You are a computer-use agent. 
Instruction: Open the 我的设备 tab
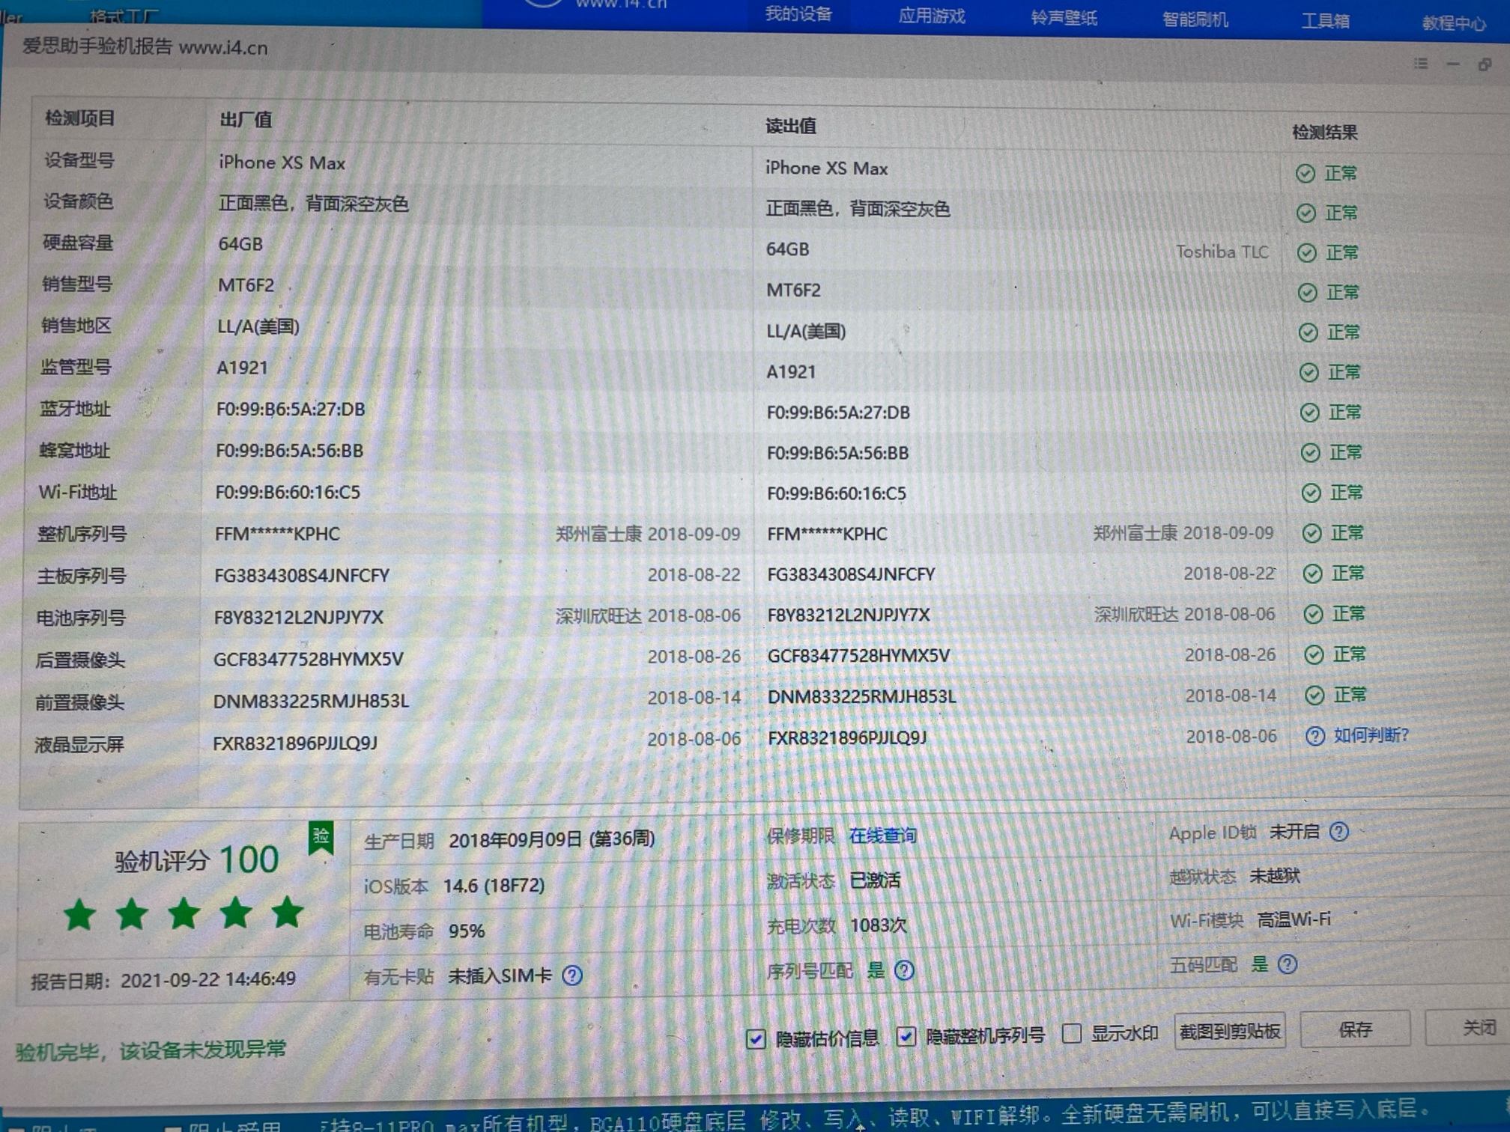[x=798, y=14]
